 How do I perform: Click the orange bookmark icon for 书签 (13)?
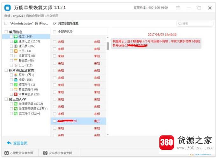(x=16, y=51)
